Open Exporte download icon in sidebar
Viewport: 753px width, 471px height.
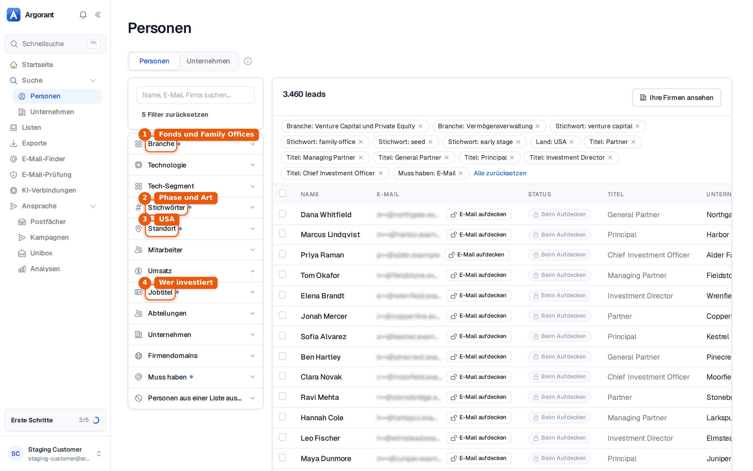point(13,143)
